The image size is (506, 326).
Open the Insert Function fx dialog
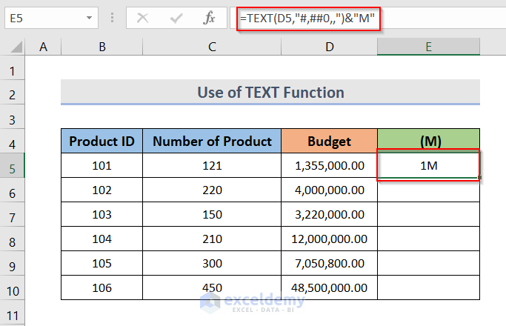click(210, 17)
